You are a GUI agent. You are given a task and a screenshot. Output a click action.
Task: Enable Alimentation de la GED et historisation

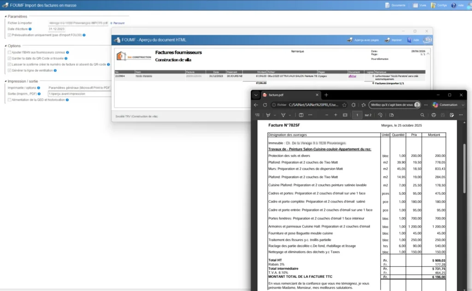[x=9, y=100]
